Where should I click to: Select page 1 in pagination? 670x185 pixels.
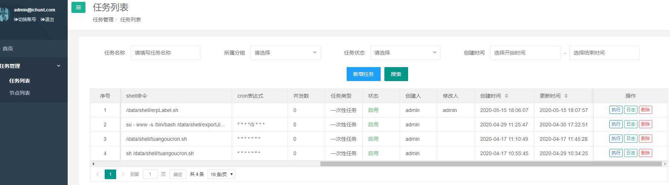(110, 174)
